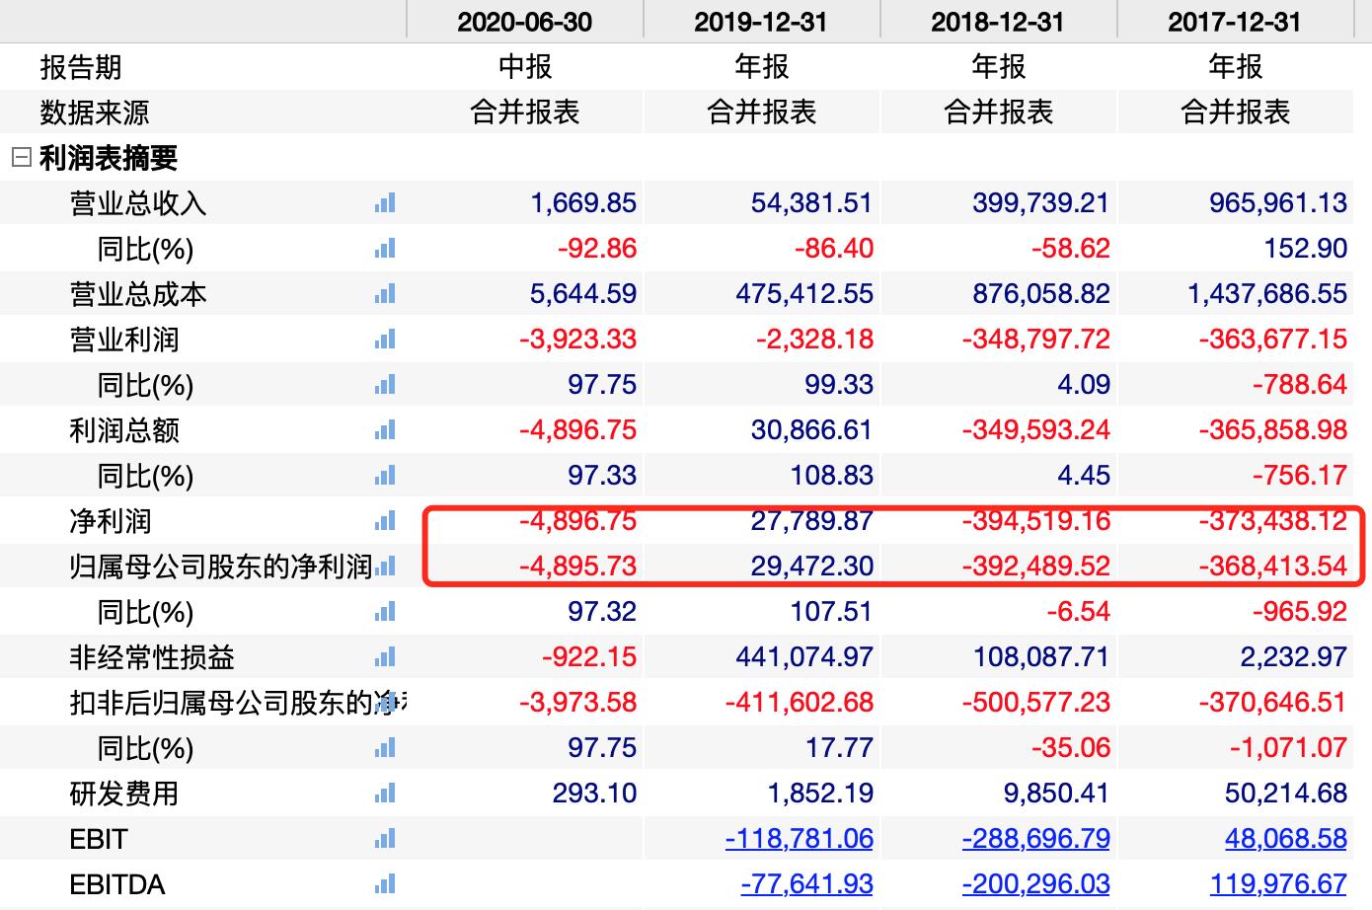This screenshot has width=1372, height=910.
Task: Select the 2018-12-31 column header
Action: click(998, 22)
